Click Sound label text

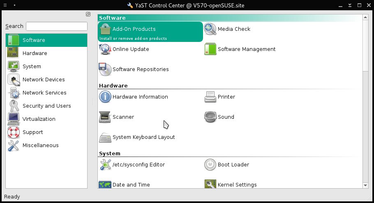pos(226,117)
